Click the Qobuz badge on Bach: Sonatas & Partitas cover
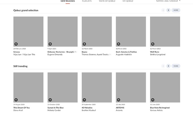 click(x=118, y=44)
